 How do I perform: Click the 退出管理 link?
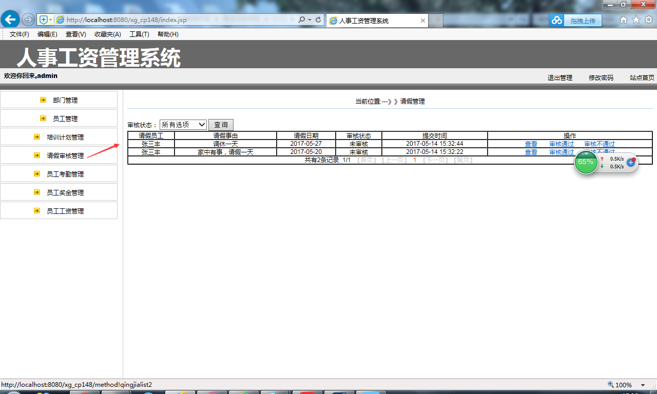point(560,78)
